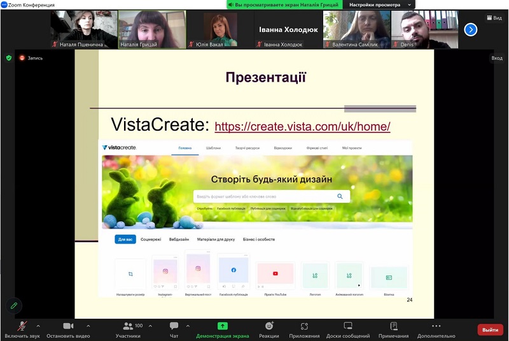Viewport: 509px width, 341px height.
Task: Open Дополнительно more options menu
Action: [436, 330]
